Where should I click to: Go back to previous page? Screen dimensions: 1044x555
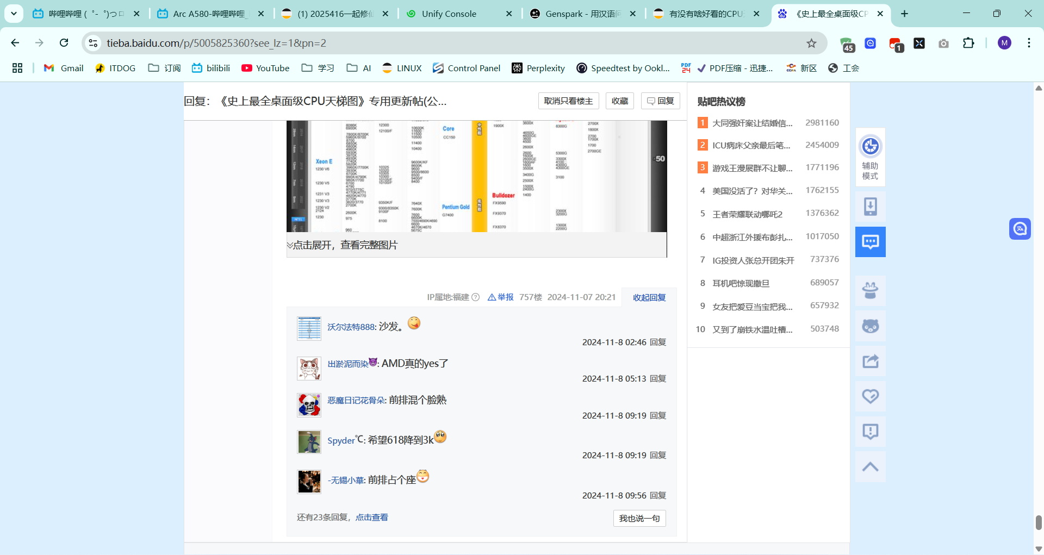click(15, 43)
